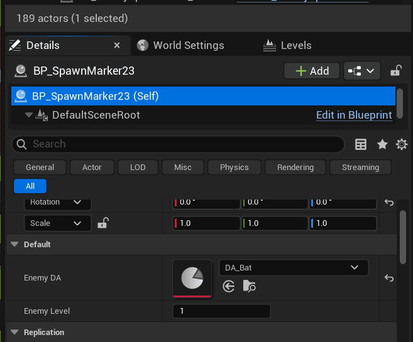The image size is (413, 342).
Task: Reset Rotation to default value
Action: point(389,202)
